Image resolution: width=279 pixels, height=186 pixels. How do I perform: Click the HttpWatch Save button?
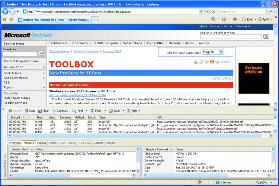114,111
